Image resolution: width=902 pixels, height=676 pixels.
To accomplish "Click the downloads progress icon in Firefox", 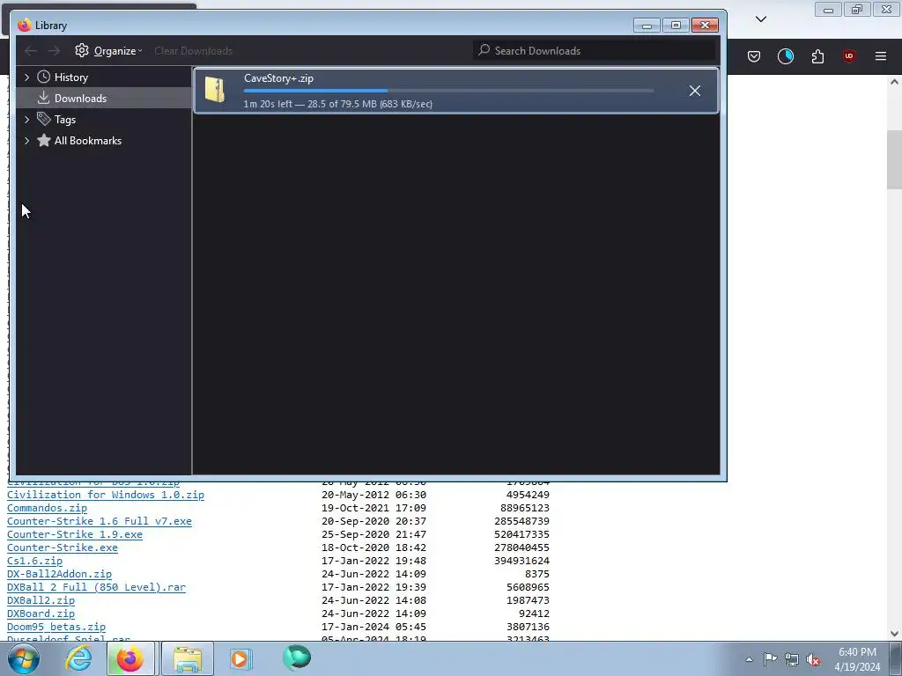I will click(x=785, y=56).
